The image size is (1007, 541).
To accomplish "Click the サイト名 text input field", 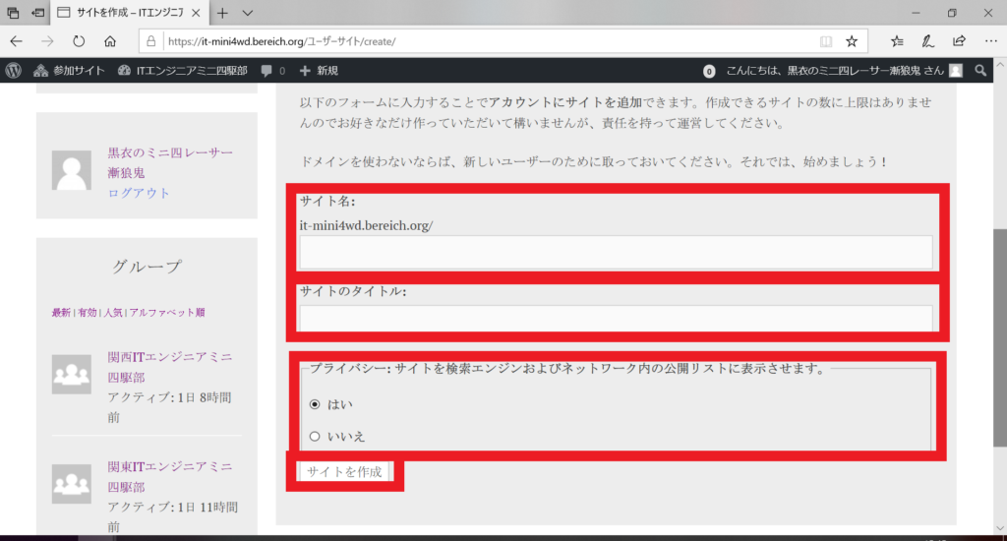I will coord(616,252).
